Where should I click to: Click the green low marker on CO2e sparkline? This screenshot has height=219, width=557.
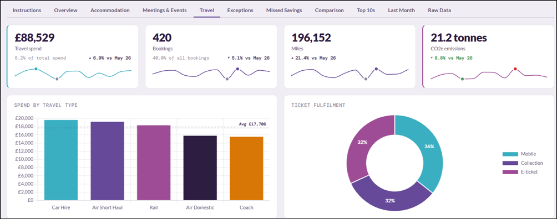click(462, 79)
